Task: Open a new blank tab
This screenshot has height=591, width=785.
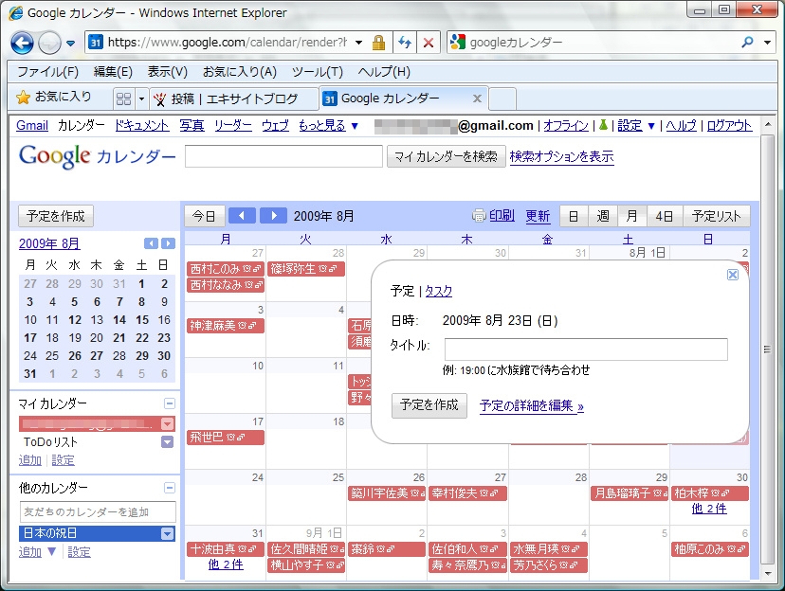Action: click(x=502, y=98)
